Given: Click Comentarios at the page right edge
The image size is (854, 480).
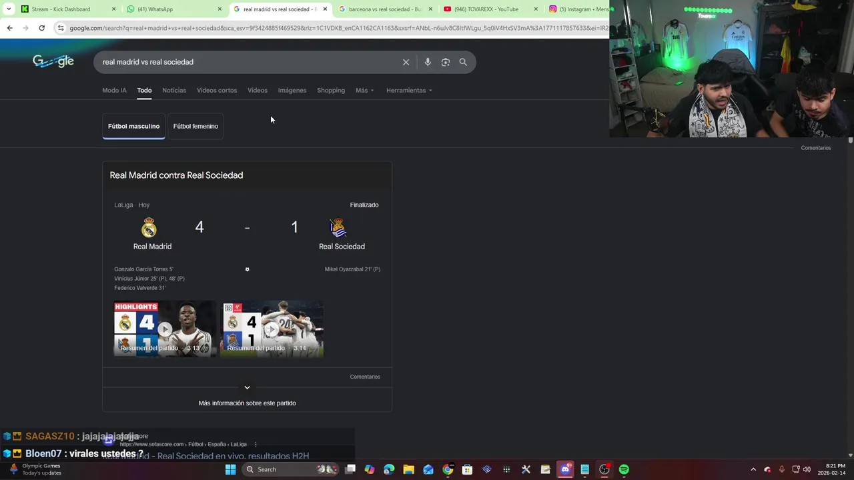Looking at the screenshot, I should [816, 148].
